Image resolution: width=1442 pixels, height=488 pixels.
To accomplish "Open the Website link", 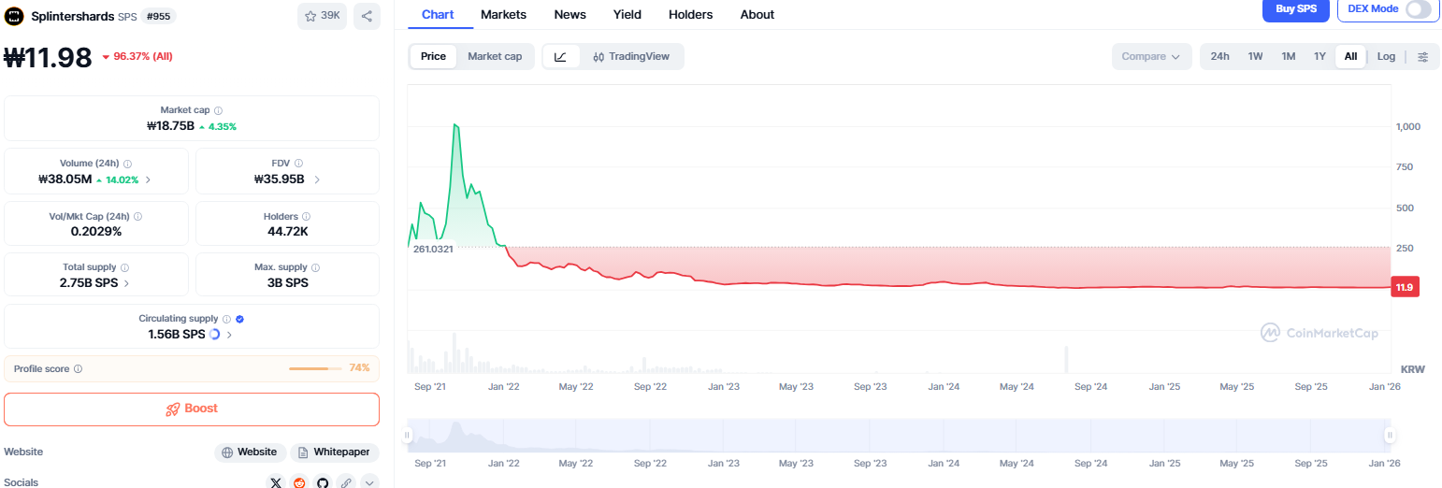I will 250,452.
